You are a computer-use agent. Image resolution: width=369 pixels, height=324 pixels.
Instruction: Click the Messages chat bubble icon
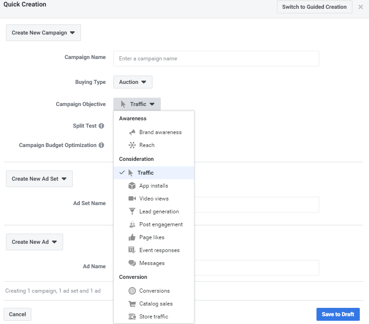pyautogui.click(x=132, y=263)
